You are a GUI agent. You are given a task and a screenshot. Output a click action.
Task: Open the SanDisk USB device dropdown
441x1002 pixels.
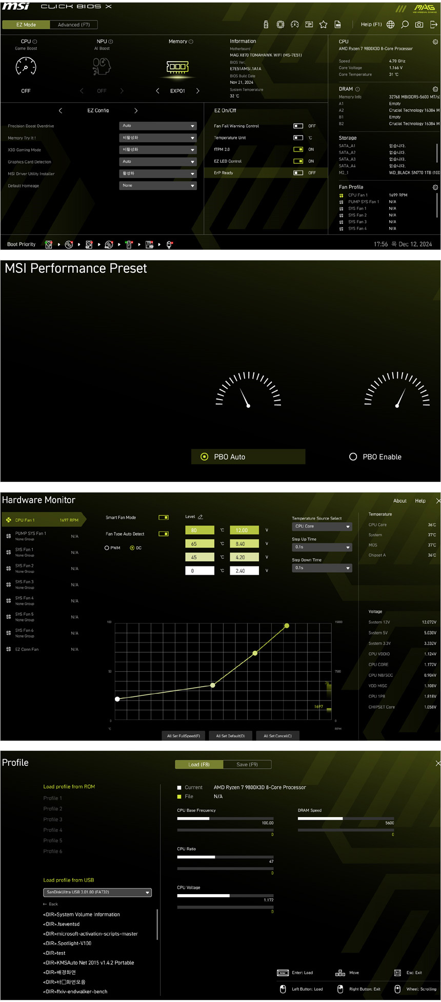click(97, 892)
